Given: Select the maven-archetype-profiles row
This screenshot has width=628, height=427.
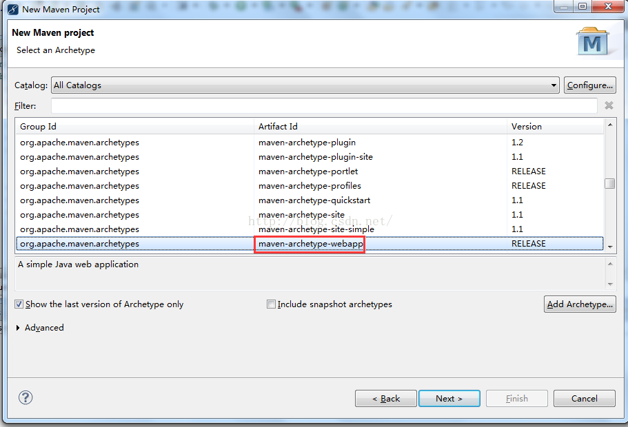Looking at the screenshot, I should coord(310,186).
